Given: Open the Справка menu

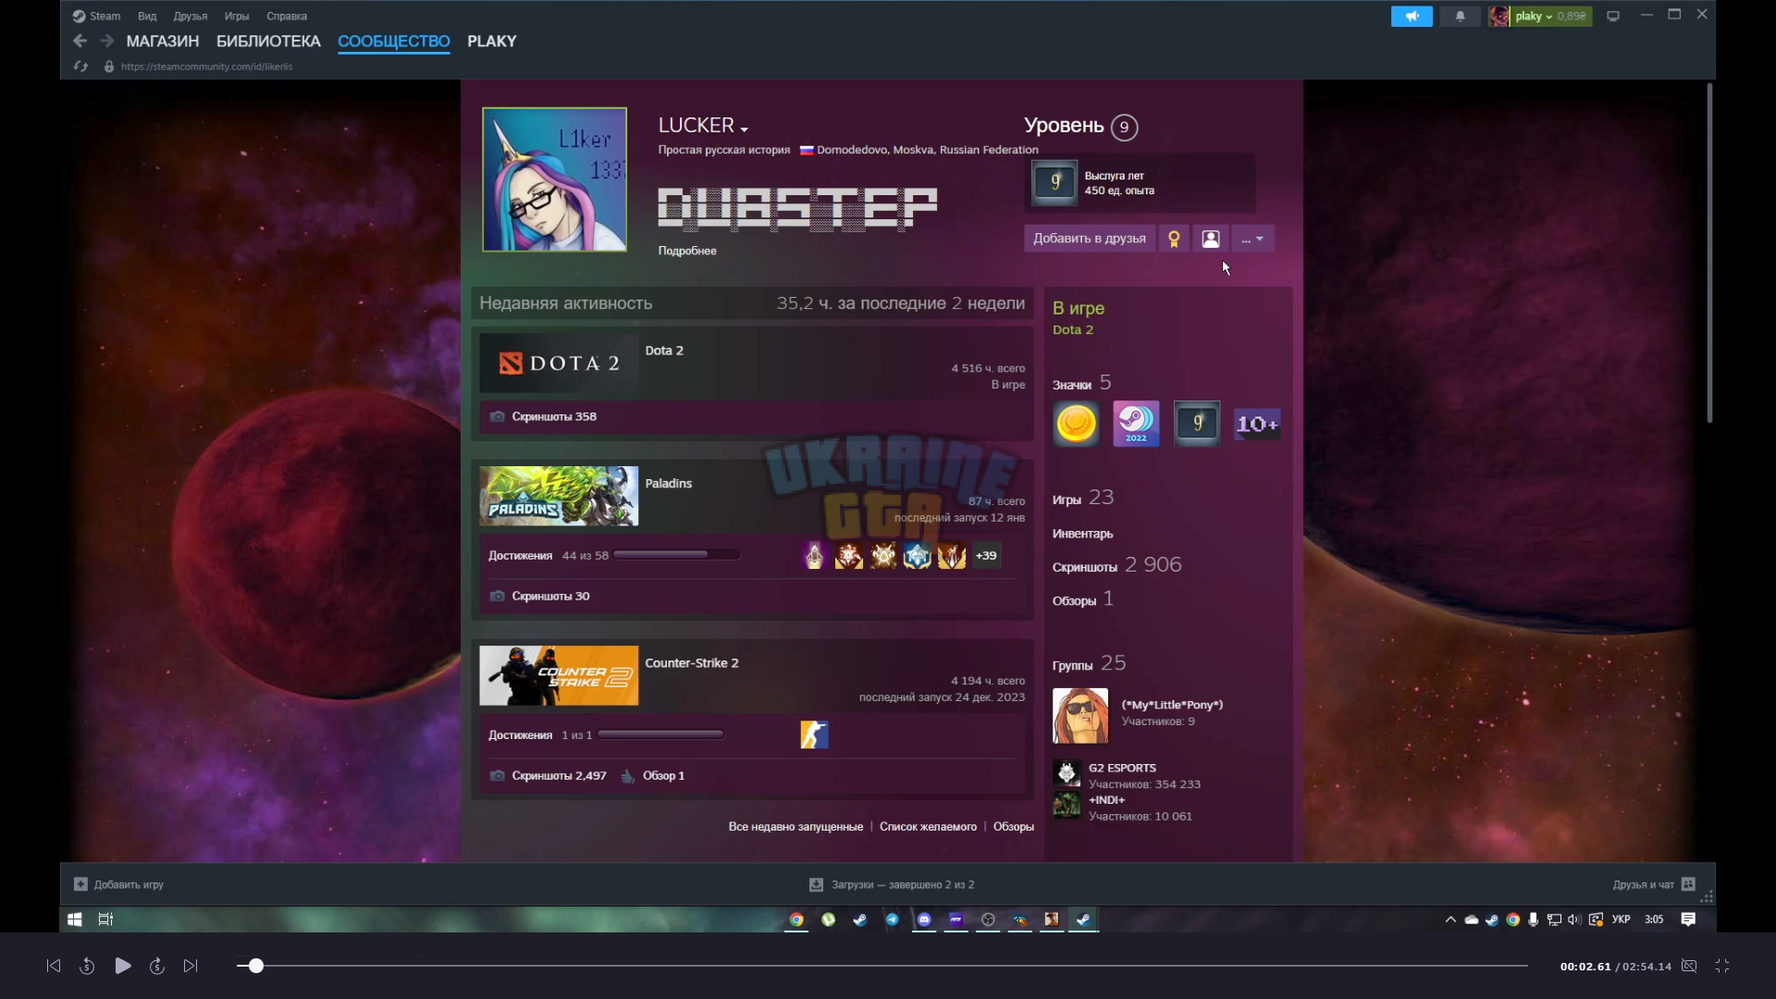Looking at the screenshot, I should [287, 16].
